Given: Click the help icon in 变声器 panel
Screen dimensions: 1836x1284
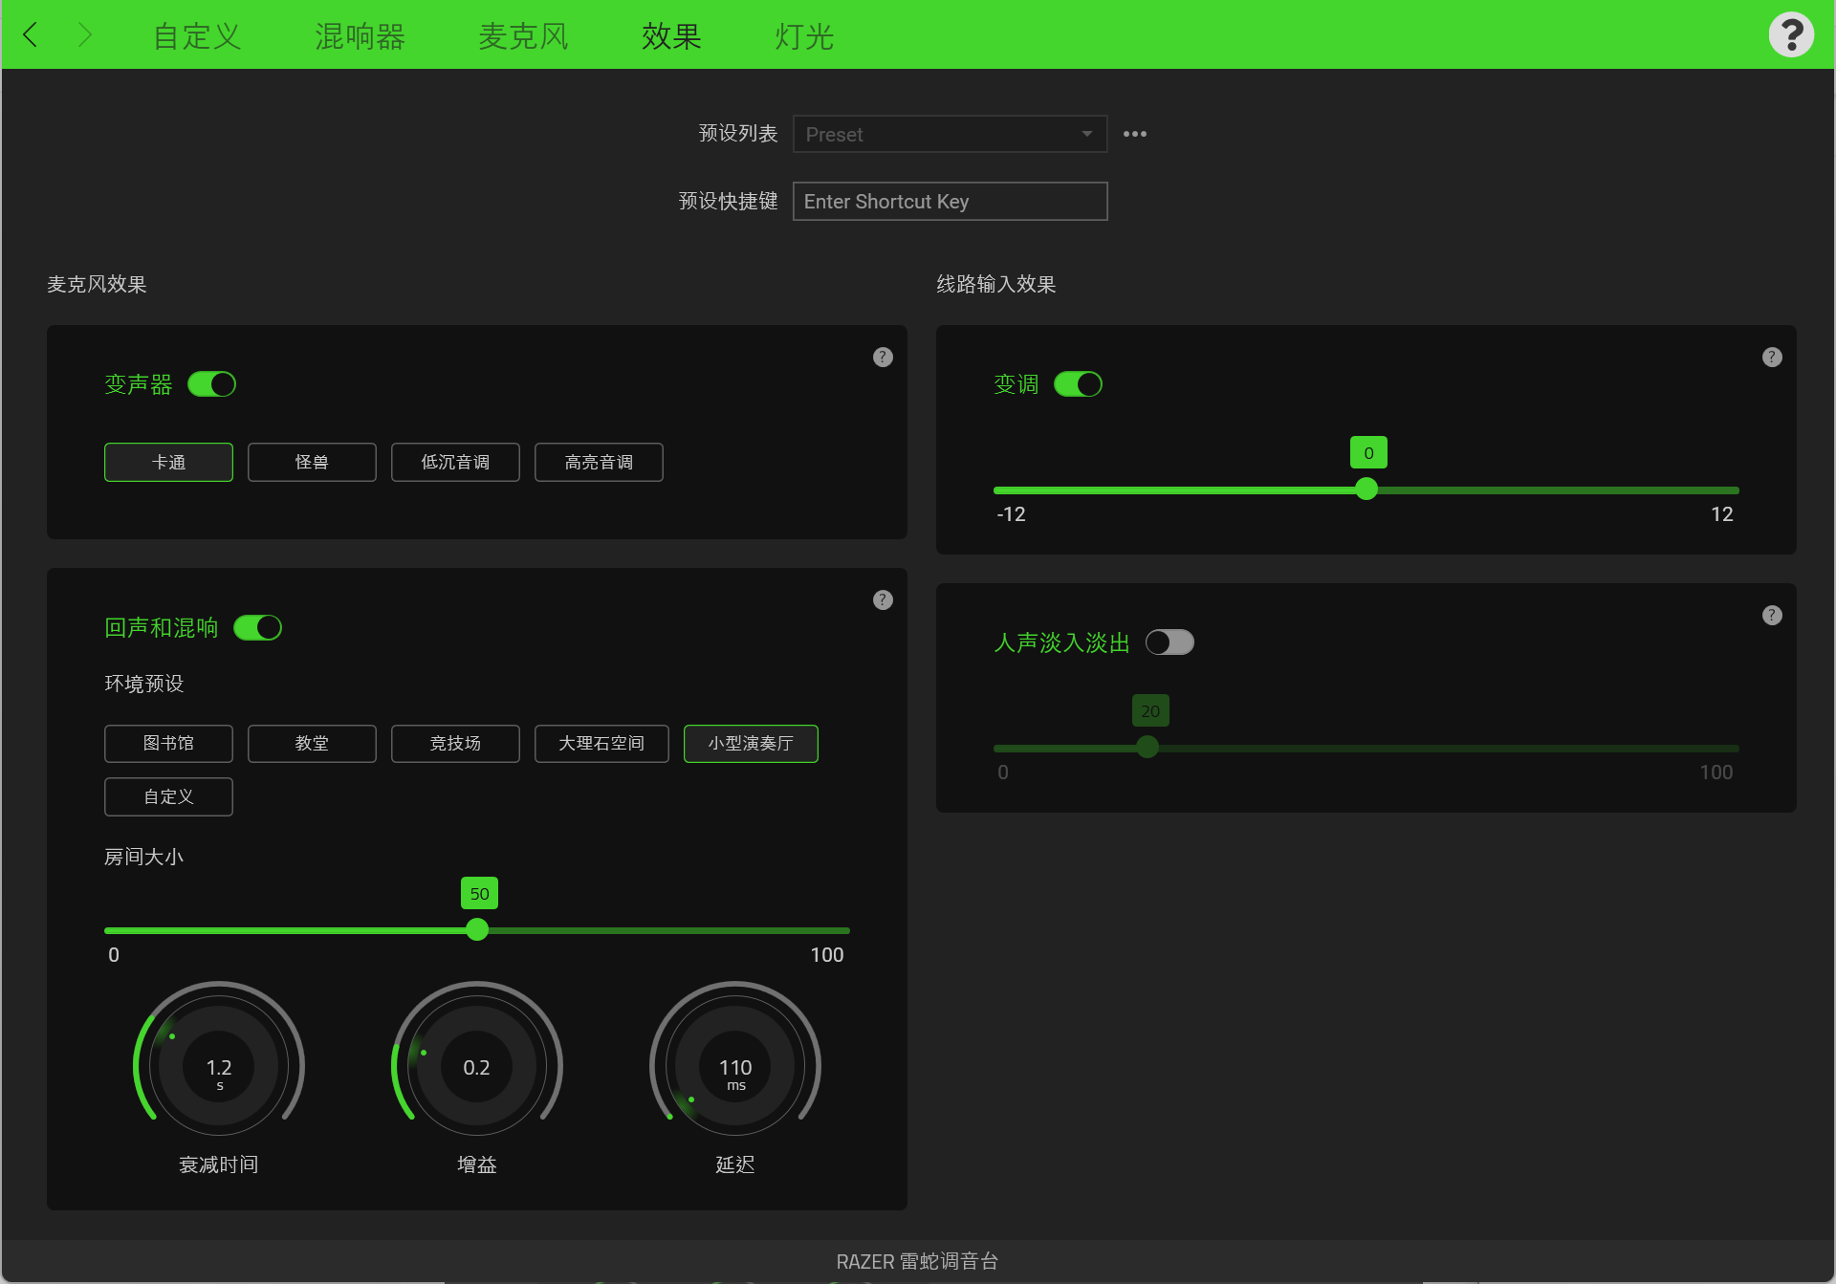Looking at the screenshot, I should click(883, 357).
